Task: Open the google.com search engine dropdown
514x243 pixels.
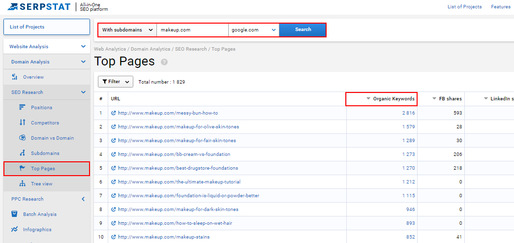Action: click(254, 30)
